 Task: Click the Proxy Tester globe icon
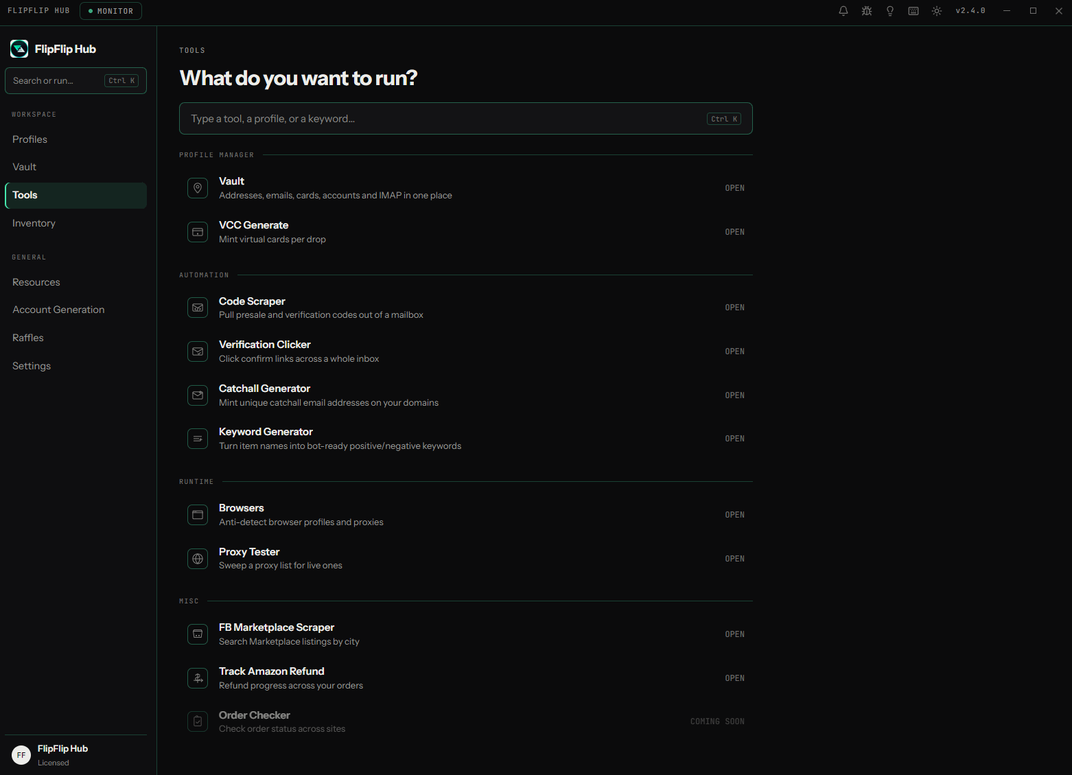pyautogui.click(x=198, y=559)
